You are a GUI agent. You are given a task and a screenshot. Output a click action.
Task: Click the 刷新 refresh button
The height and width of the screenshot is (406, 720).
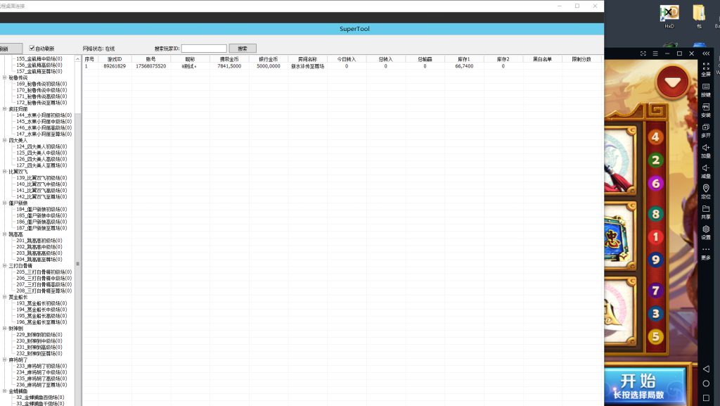click(10, 49)
